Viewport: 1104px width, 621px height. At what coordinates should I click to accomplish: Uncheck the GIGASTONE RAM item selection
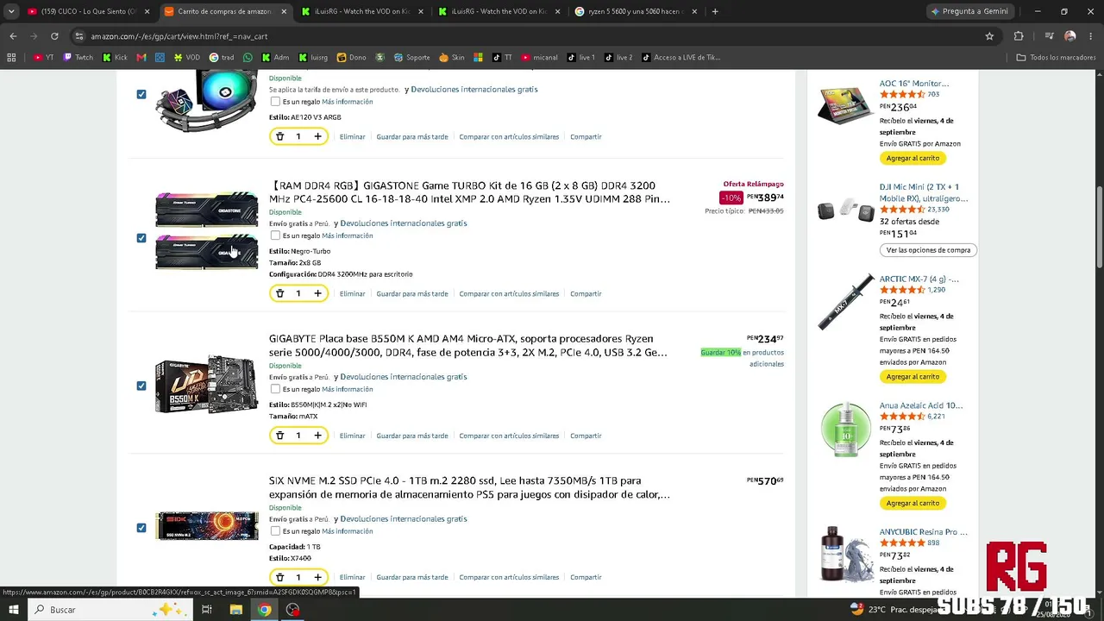click(x=141, y=238)
